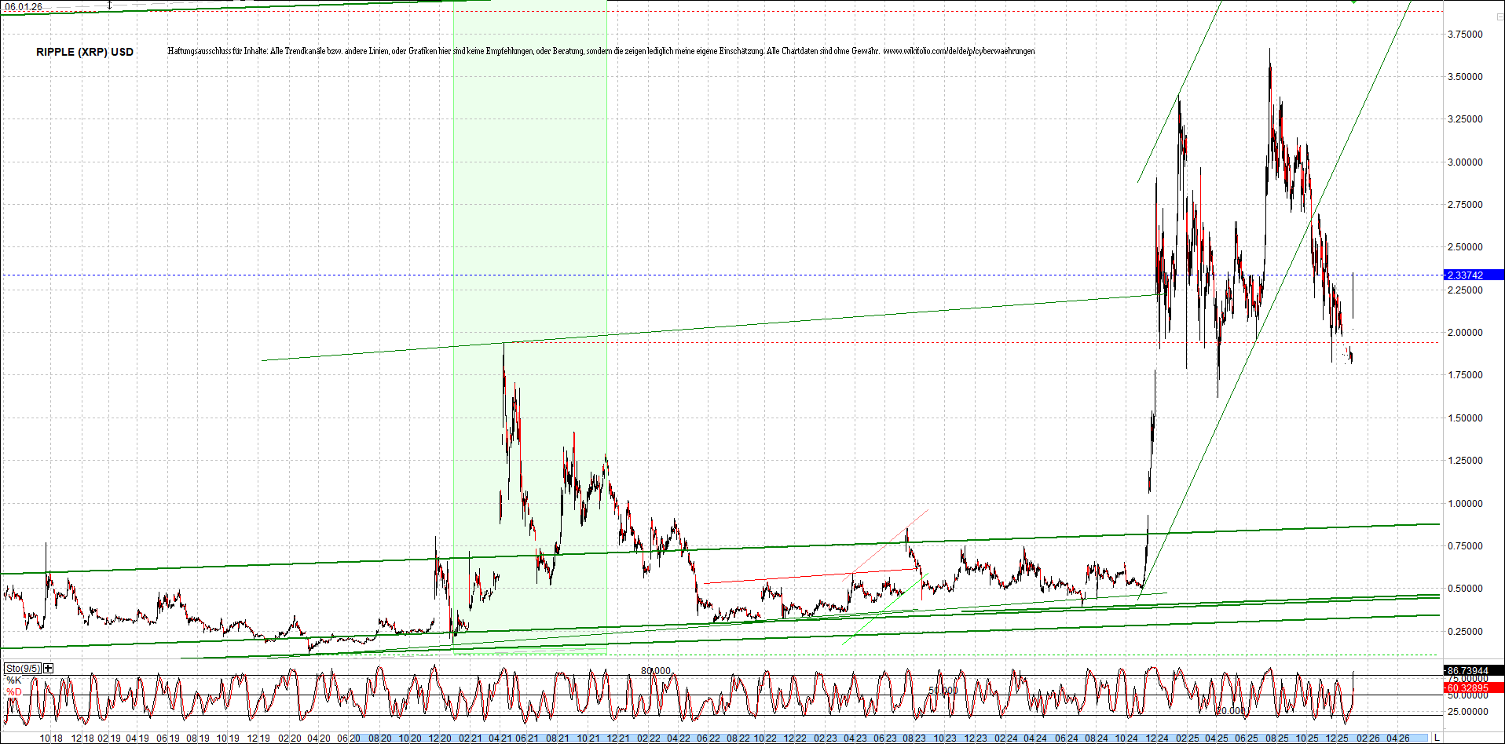Click the green marker at top right
The height and width of the screenshot is (744, 1505).
click(1353, 2)
